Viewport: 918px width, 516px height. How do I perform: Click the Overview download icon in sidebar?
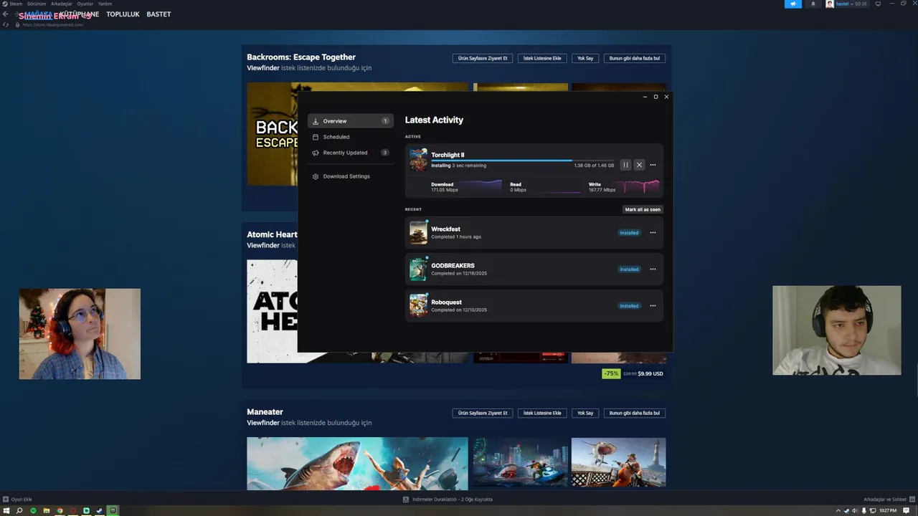316,121
